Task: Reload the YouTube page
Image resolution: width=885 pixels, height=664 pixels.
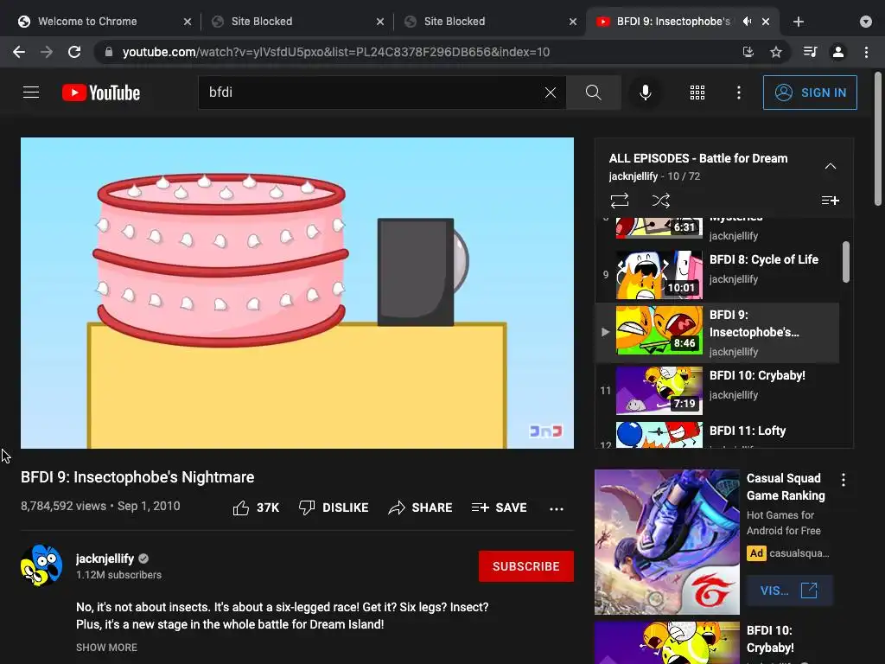Action: (x=74, y=52)
